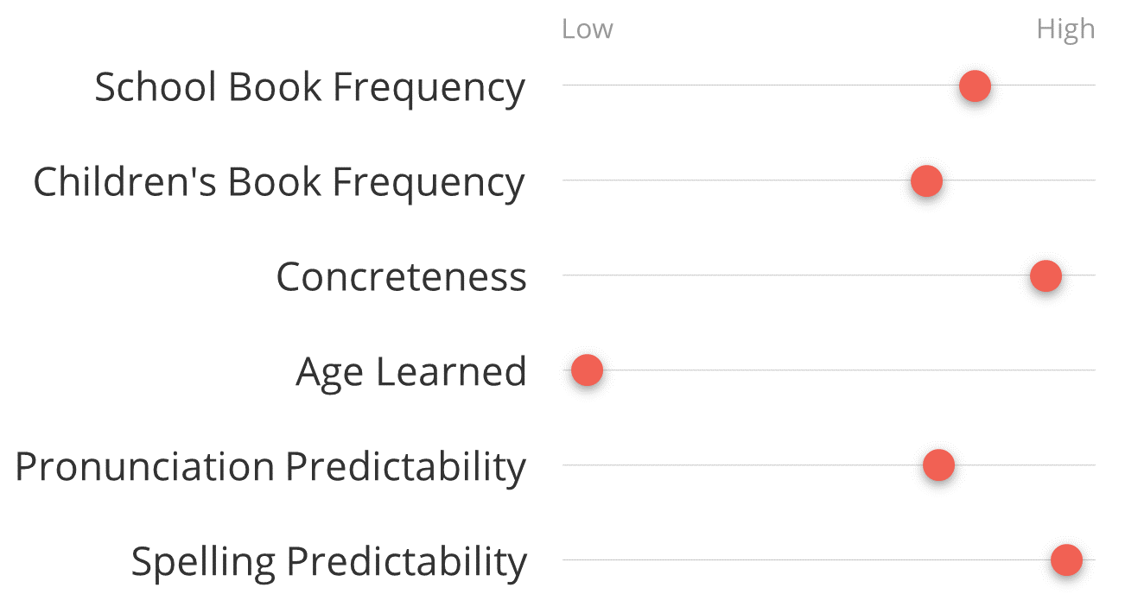Click School Book Frequency track left of dot

coord(760,85)
